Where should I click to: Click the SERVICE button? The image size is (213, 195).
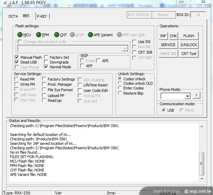[x=168, y=45]
